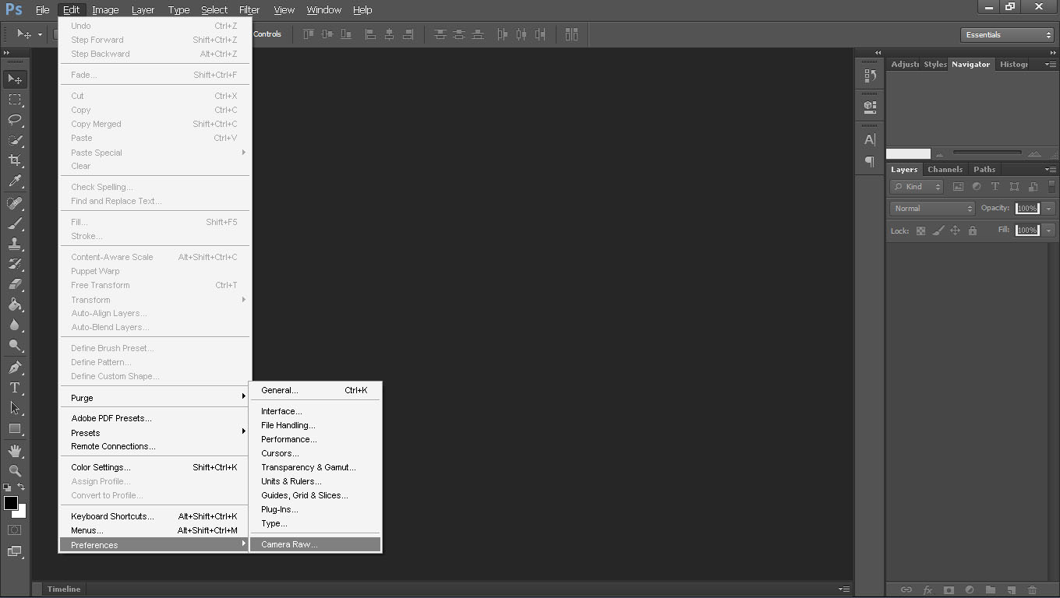Toggle lock all for layer

(x=972, y=230)
